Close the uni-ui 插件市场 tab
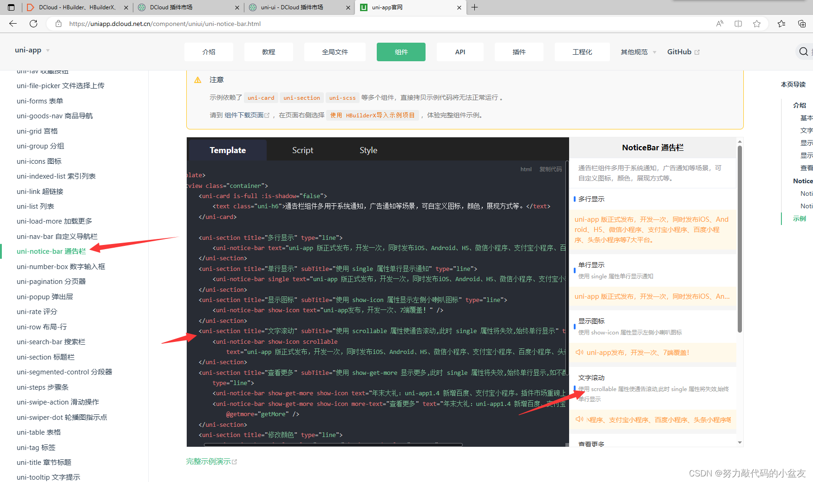Viewport: 813px width, 482px height. (x=348, y=7)
